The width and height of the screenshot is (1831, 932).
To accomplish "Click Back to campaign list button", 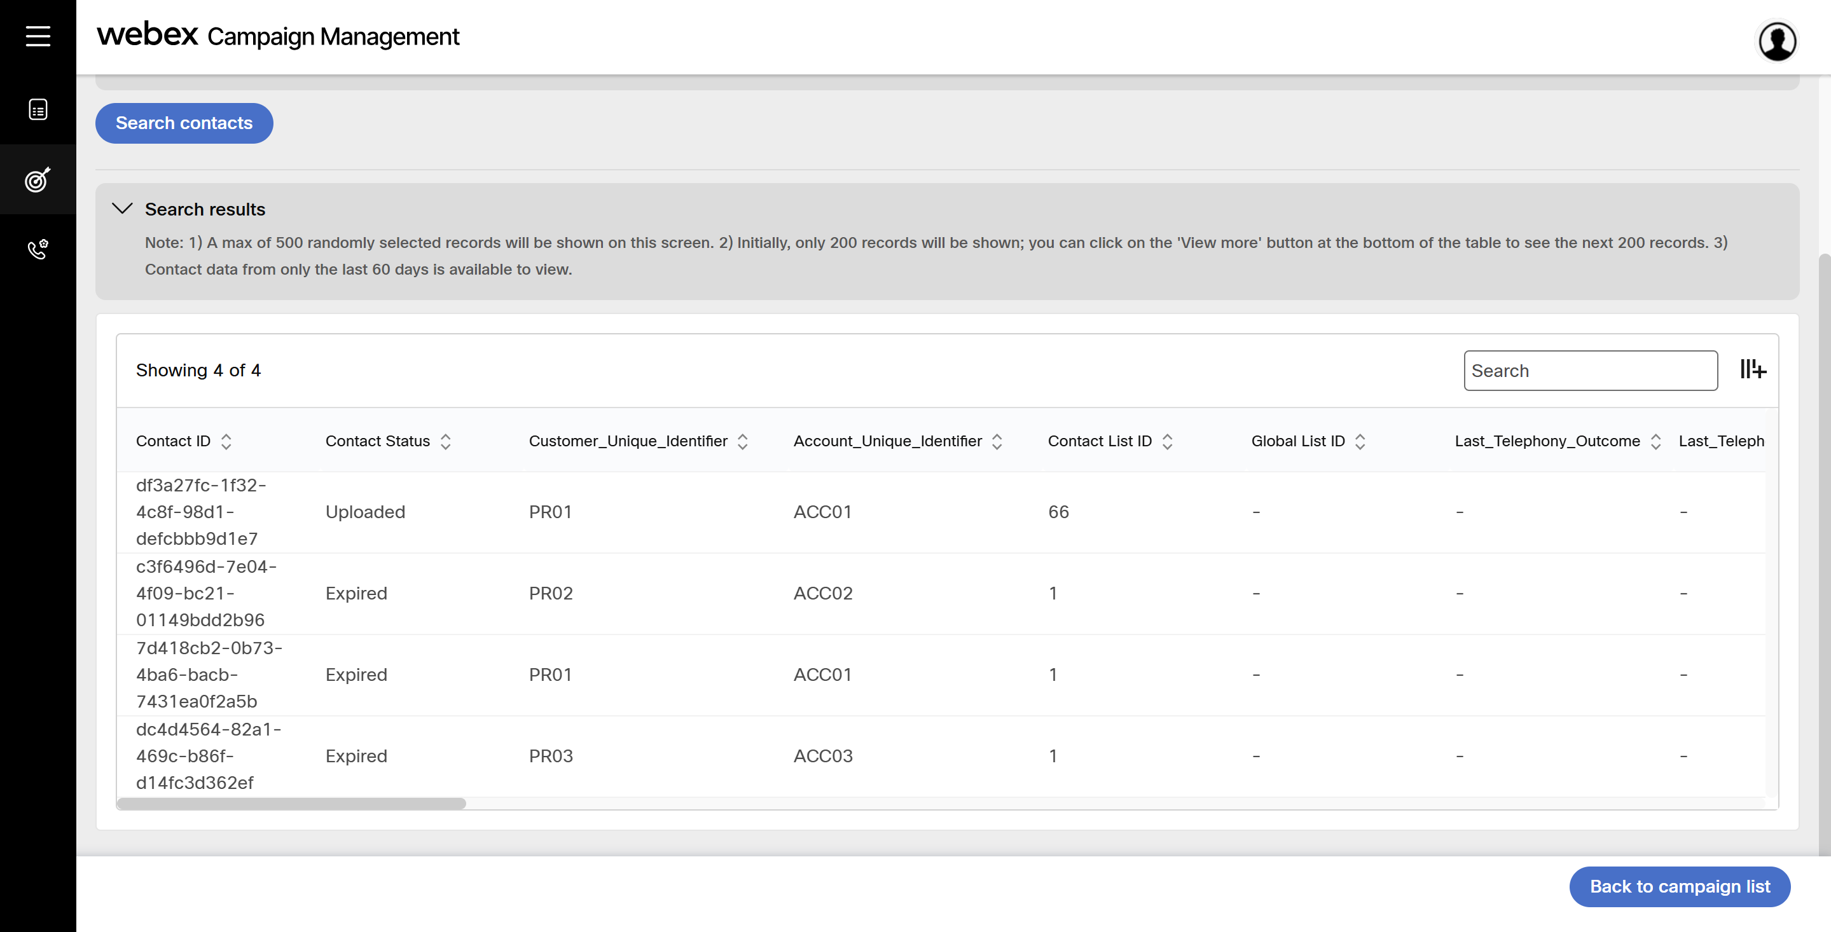I will tap(1680, 886).
